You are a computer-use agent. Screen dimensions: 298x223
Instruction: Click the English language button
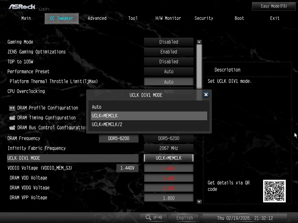[x=185, y=218]
